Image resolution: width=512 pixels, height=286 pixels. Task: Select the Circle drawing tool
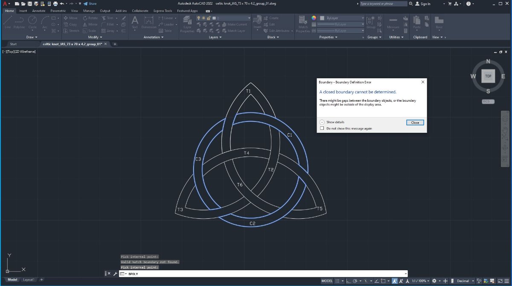pyautogui.click(x=32, y=22)
